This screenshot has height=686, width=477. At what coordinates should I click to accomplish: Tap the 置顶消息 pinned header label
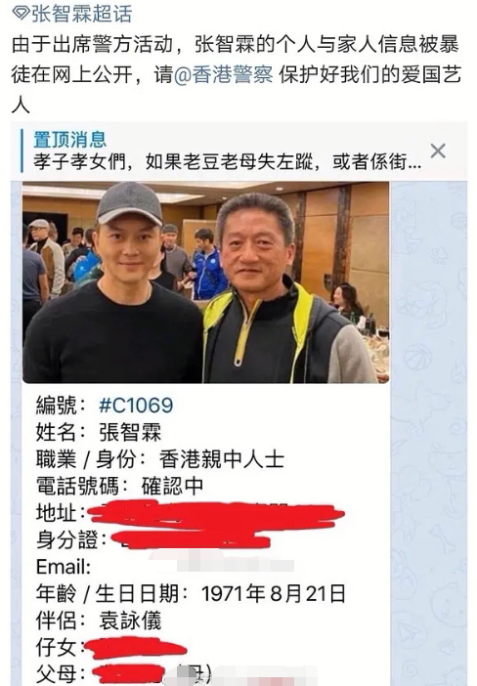pyautogui.click(x=70, y=140)
